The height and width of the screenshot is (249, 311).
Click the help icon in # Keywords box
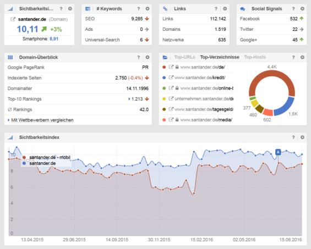pyautogui.click(x=139, y=9)
